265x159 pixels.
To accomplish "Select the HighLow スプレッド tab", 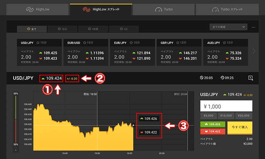I will click(x=101, y=9).
